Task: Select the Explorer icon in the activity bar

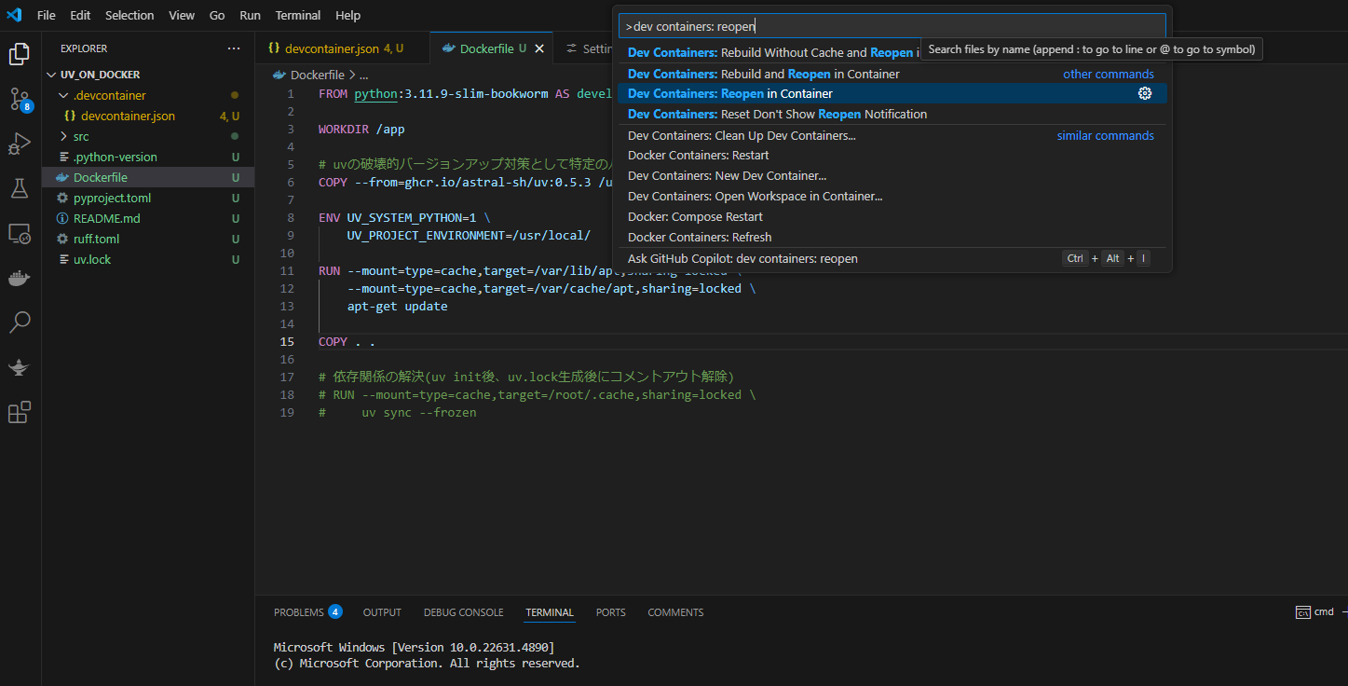Action: coord(19,53)
